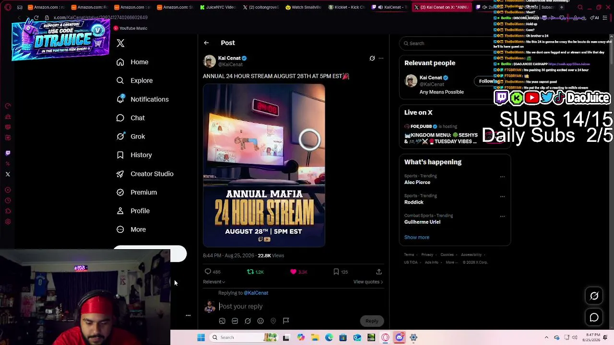Open File Explorer from the taskbar
This screenshot has height=345, width=614.
(315, 337)
